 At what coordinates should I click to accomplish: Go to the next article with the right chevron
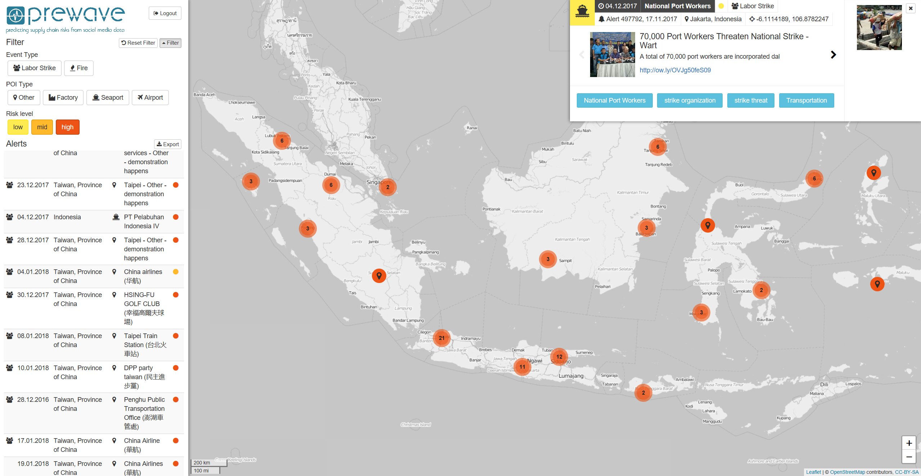(833, 55)
